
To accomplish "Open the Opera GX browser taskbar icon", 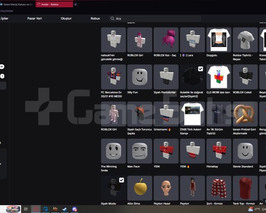I will (35, 209).
